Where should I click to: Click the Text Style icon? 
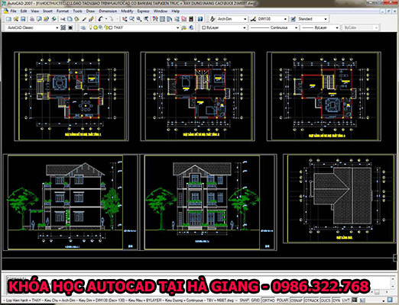212,19
